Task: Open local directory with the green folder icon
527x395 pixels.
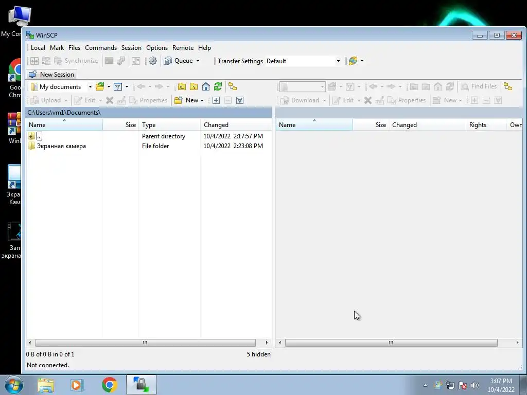Action: pyautogui.click(x=100, y=86)
